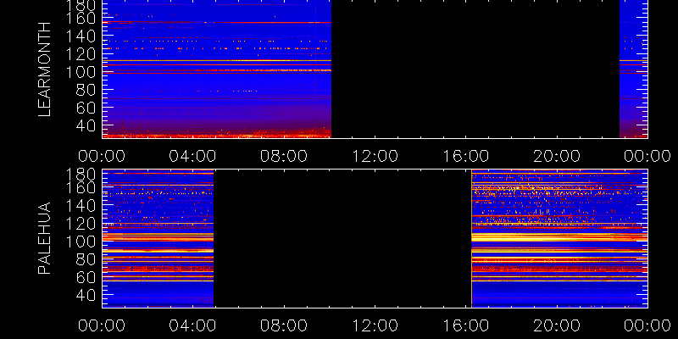Select the 100 frequency tick on Learmonth plot

click(82, 72)
